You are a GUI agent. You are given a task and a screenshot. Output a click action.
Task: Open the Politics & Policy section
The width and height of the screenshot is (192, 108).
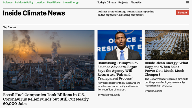click(x=24, y=3)
